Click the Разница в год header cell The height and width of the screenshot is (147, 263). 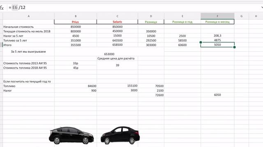click(182, 22)
